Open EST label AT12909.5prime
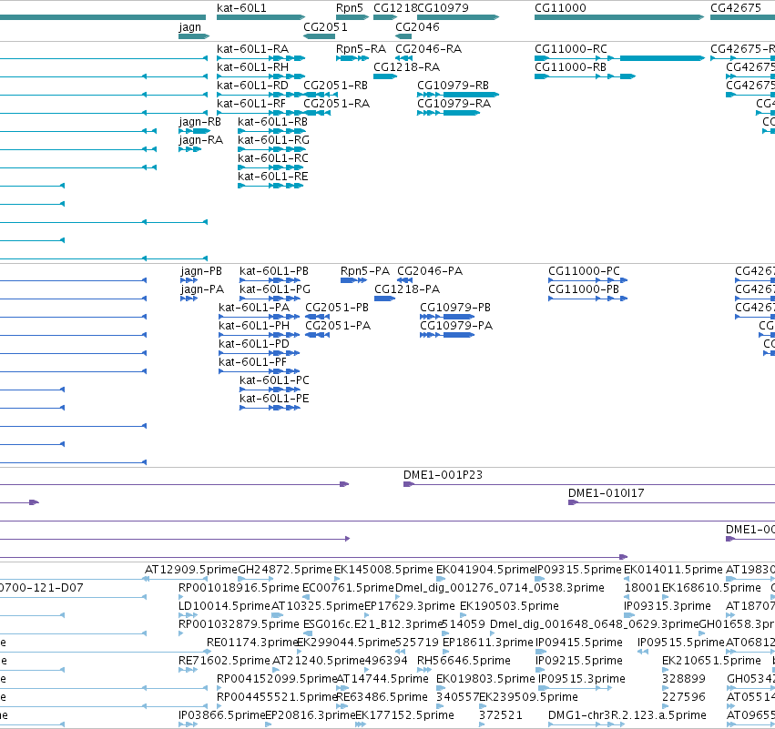Screen dimensions: 775x729 [191, 570]
